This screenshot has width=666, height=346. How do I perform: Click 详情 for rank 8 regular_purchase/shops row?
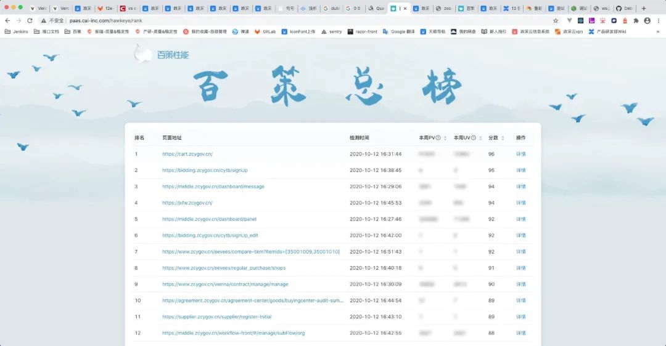pyautogui.click(x=520, y=268)
